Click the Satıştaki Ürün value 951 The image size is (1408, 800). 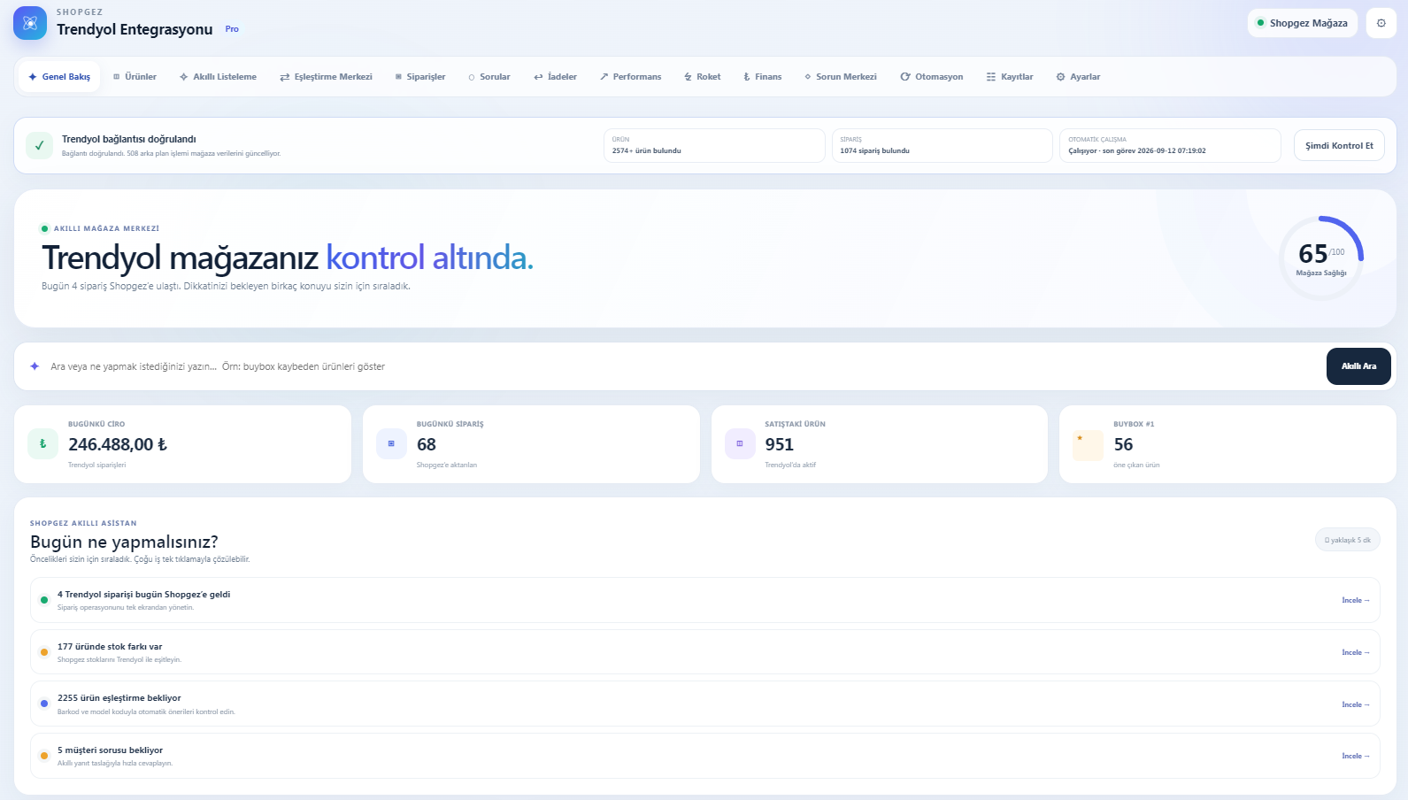(780, 444)
